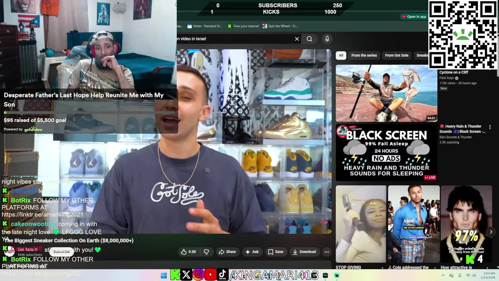Click the New badge under Field Days

pyautogui.click(x=444, y=89)
